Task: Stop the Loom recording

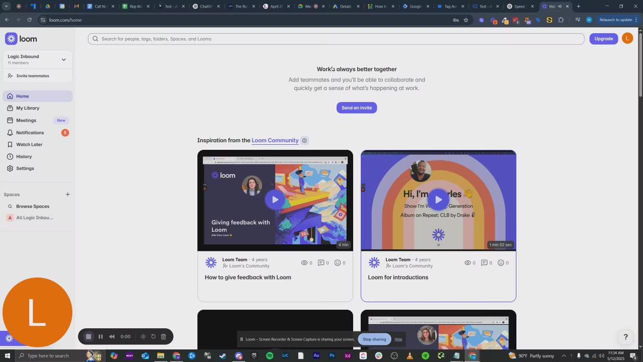Action: click(88, 337)
